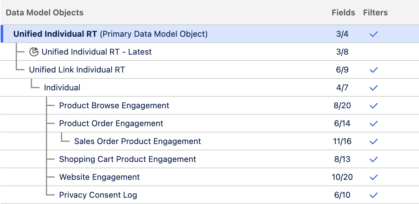Click filter checkmark for Shopping Cart Product Engagement

373,159
